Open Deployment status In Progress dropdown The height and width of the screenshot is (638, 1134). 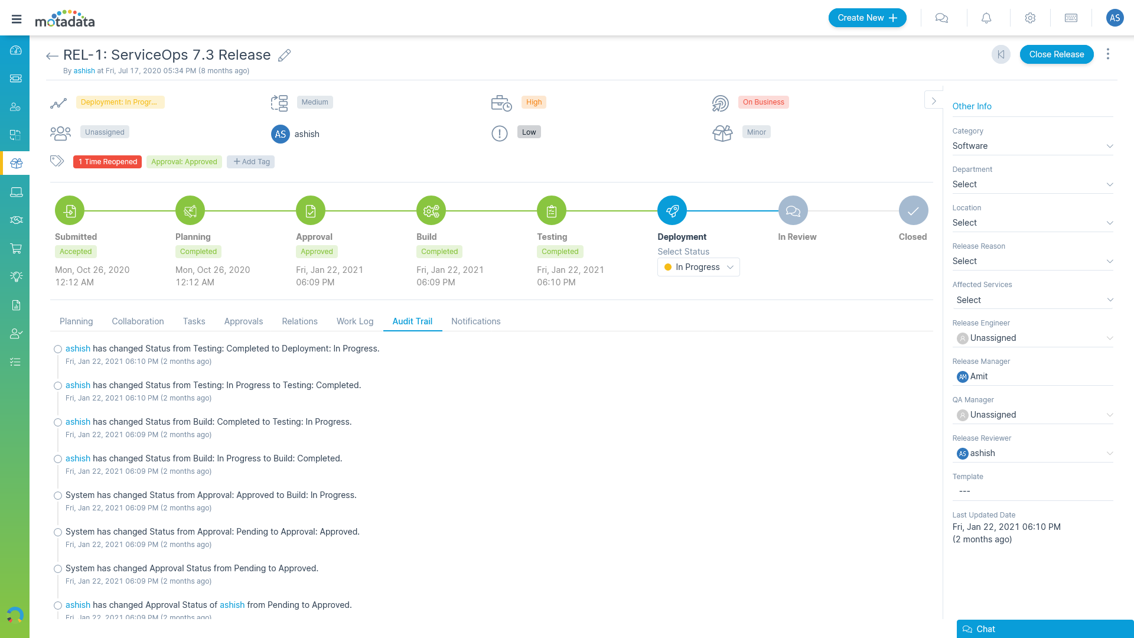pos(699,267)
